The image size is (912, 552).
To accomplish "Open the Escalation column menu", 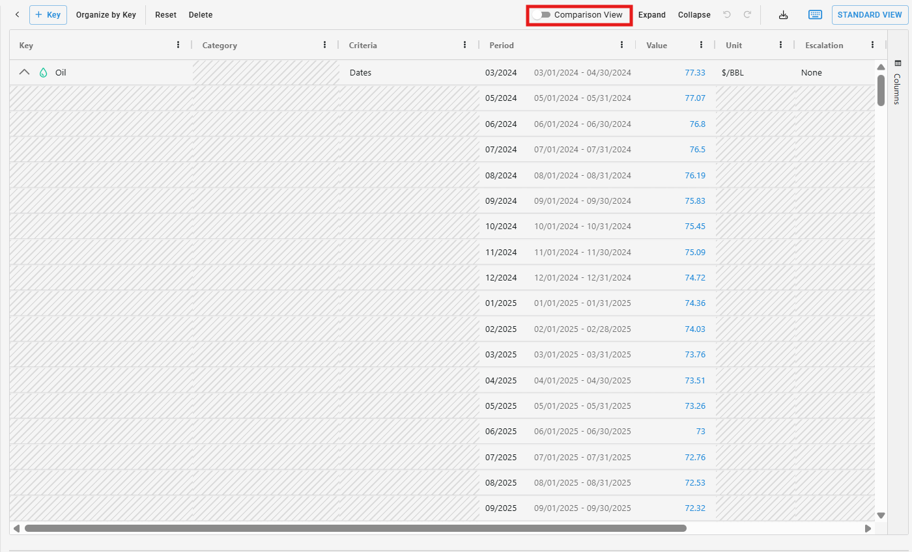I will click(x=872, y=45).
